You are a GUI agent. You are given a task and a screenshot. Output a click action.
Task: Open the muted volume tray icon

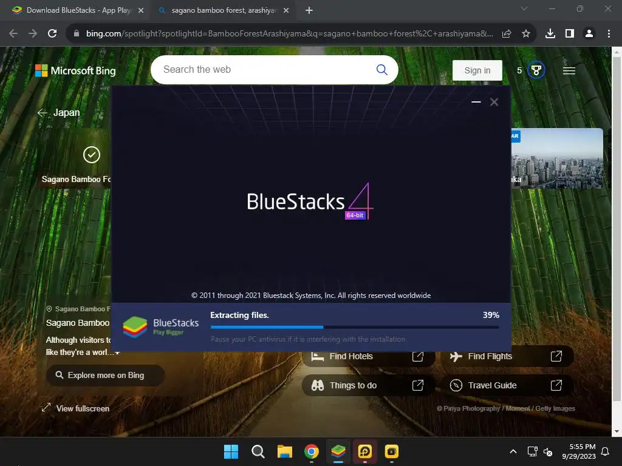[548, 451]
